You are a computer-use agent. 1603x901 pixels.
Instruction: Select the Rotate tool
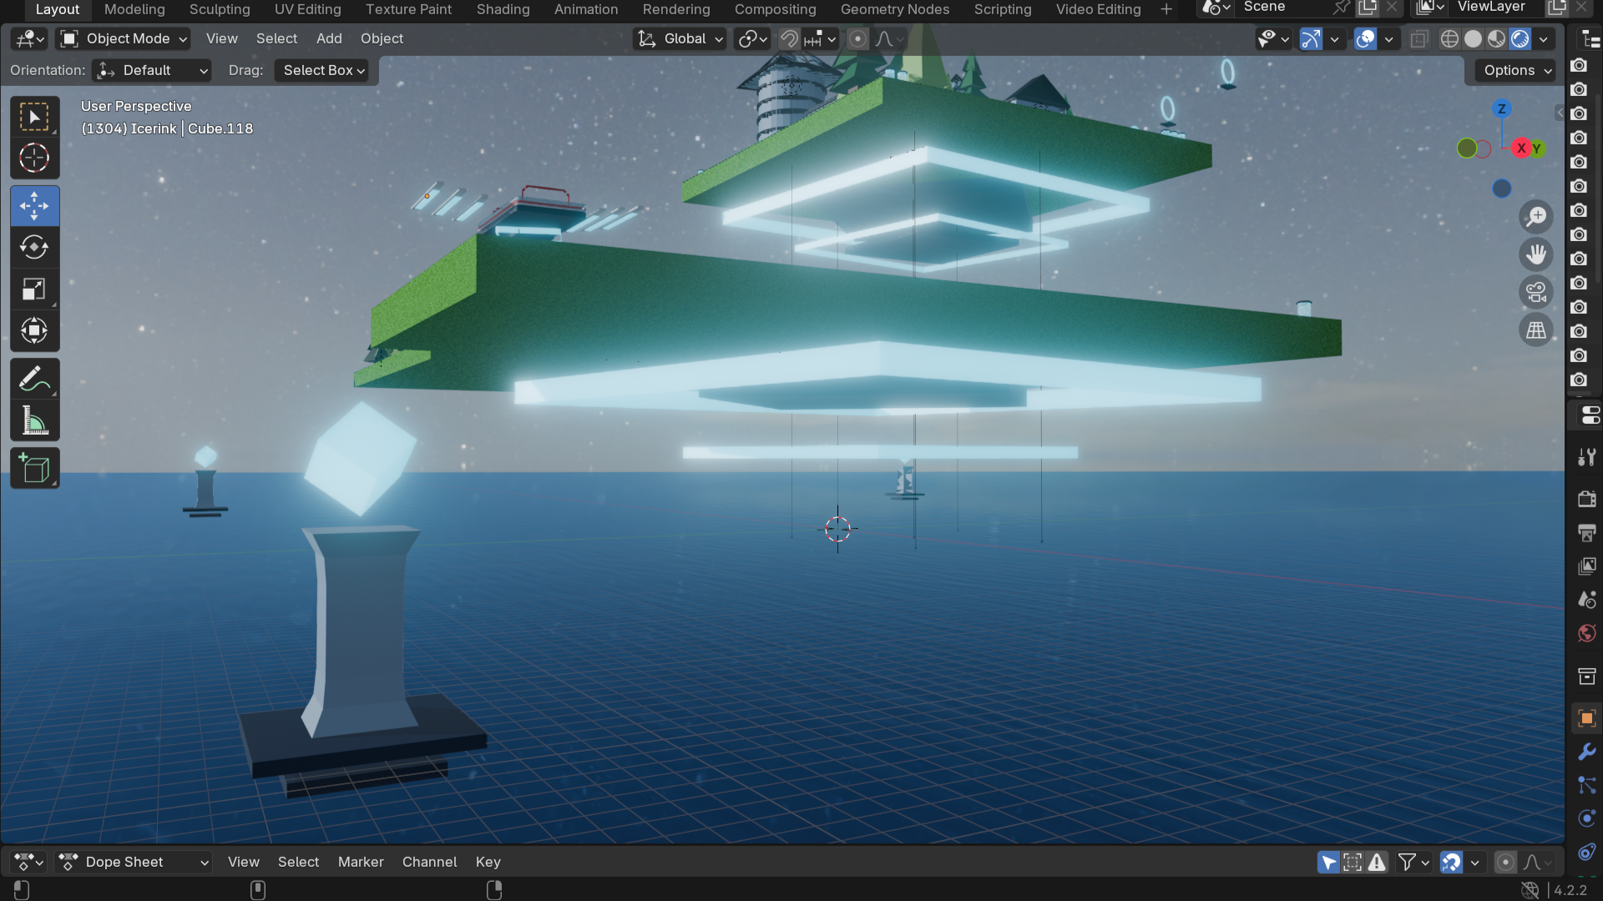pos(34,248)
